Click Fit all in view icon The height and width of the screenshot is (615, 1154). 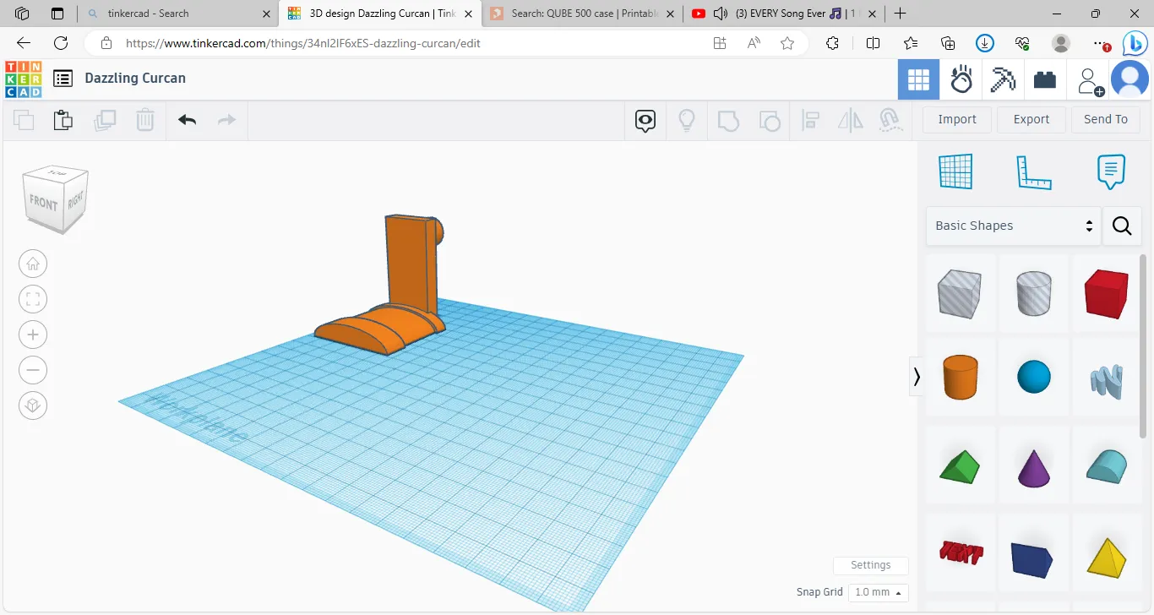point(33,299)
